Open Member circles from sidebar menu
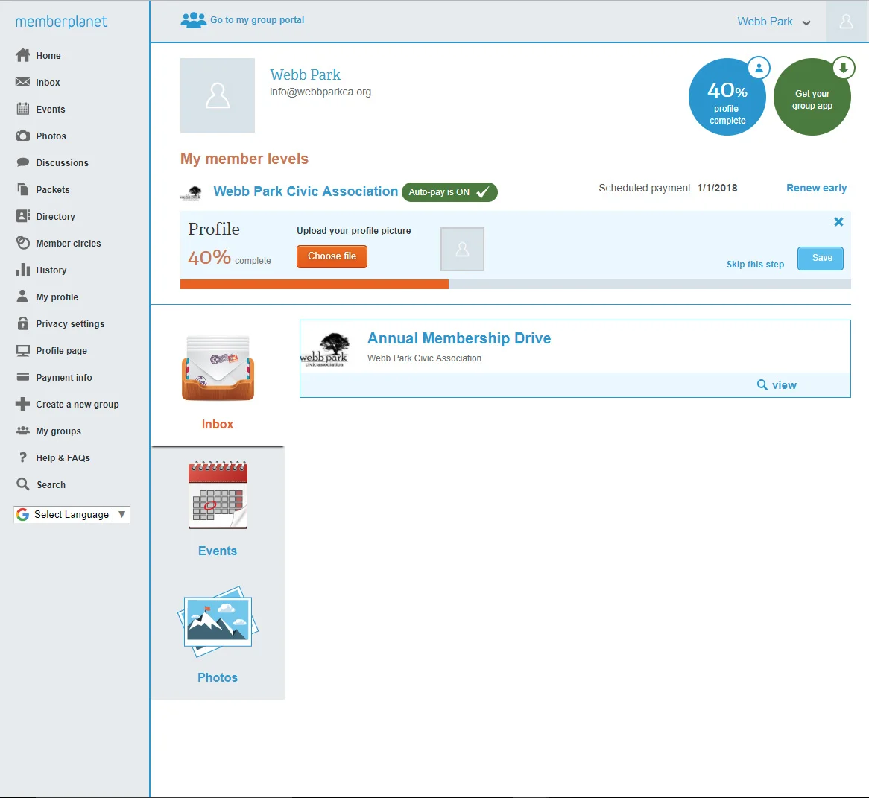The image size is (869, 798). coord(68,244)
